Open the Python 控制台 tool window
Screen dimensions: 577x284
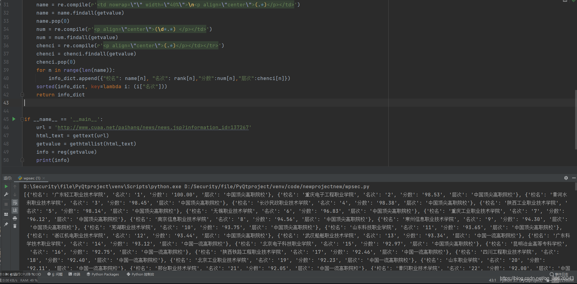(140, 274)
